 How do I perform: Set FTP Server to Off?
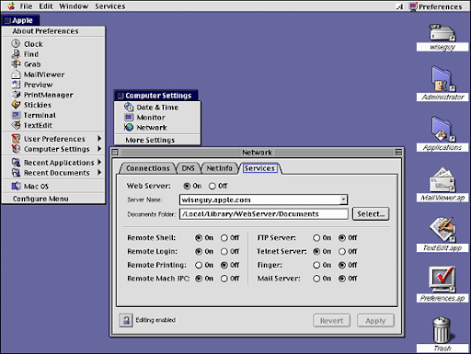point(342,238)
